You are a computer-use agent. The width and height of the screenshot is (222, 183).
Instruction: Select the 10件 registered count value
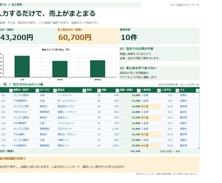pos(129,38)
